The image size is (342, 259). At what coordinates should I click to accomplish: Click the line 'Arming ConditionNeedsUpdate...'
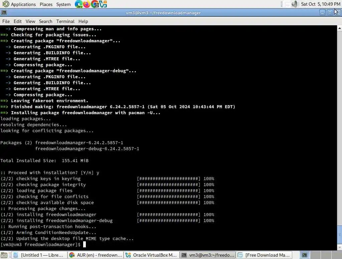48,233
